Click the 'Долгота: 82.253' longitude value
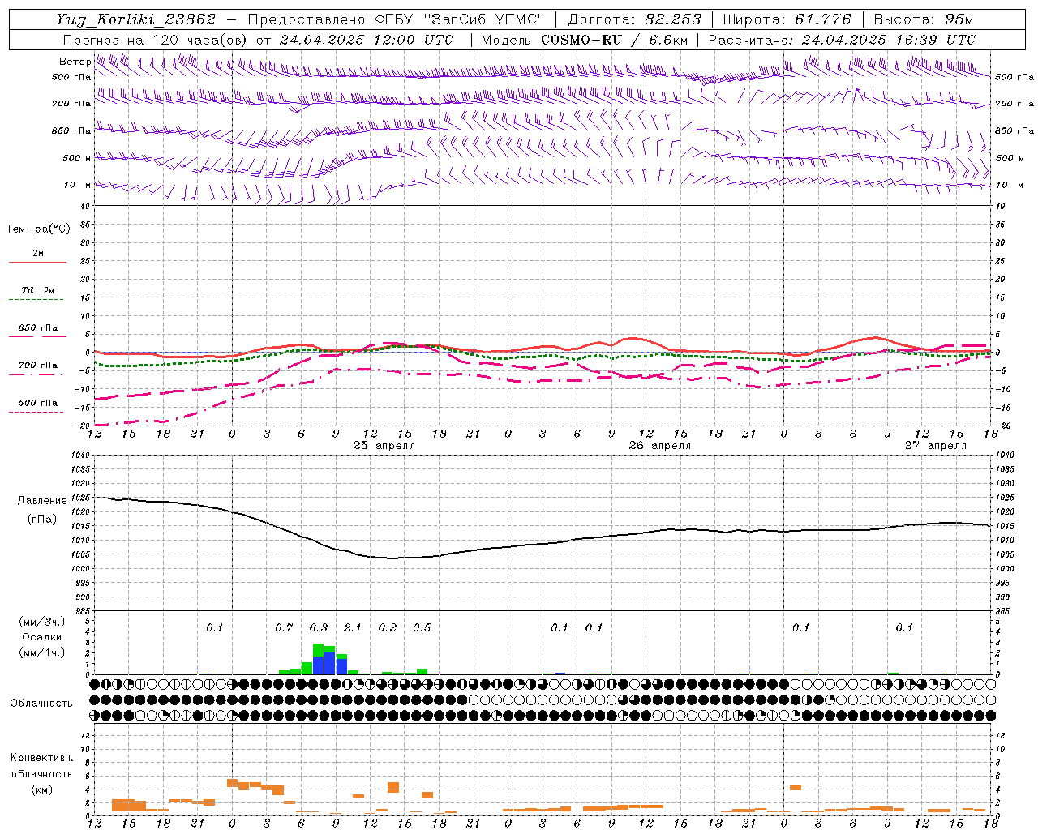 pyautogui.click(x=635, y=19)
